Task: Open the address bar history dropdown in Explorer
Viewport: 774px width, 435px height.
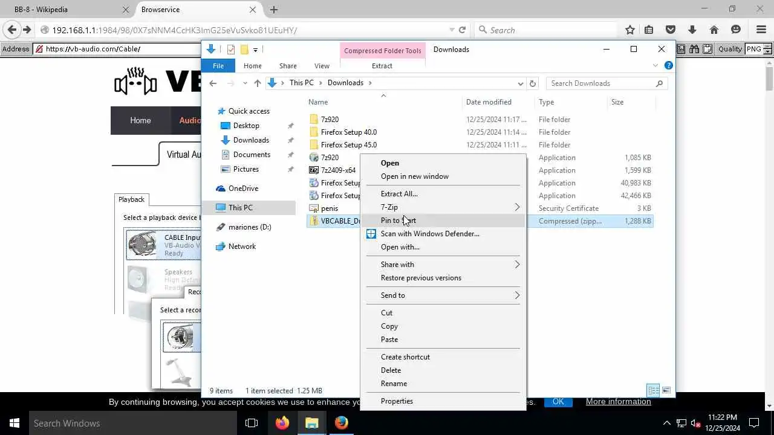Action: [521, 83]
